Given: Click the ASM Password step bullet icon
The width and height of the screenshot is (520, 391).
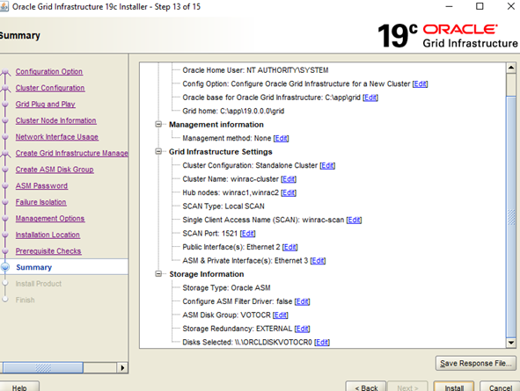Looking at the screenshot, I should (x=5, y=185).
